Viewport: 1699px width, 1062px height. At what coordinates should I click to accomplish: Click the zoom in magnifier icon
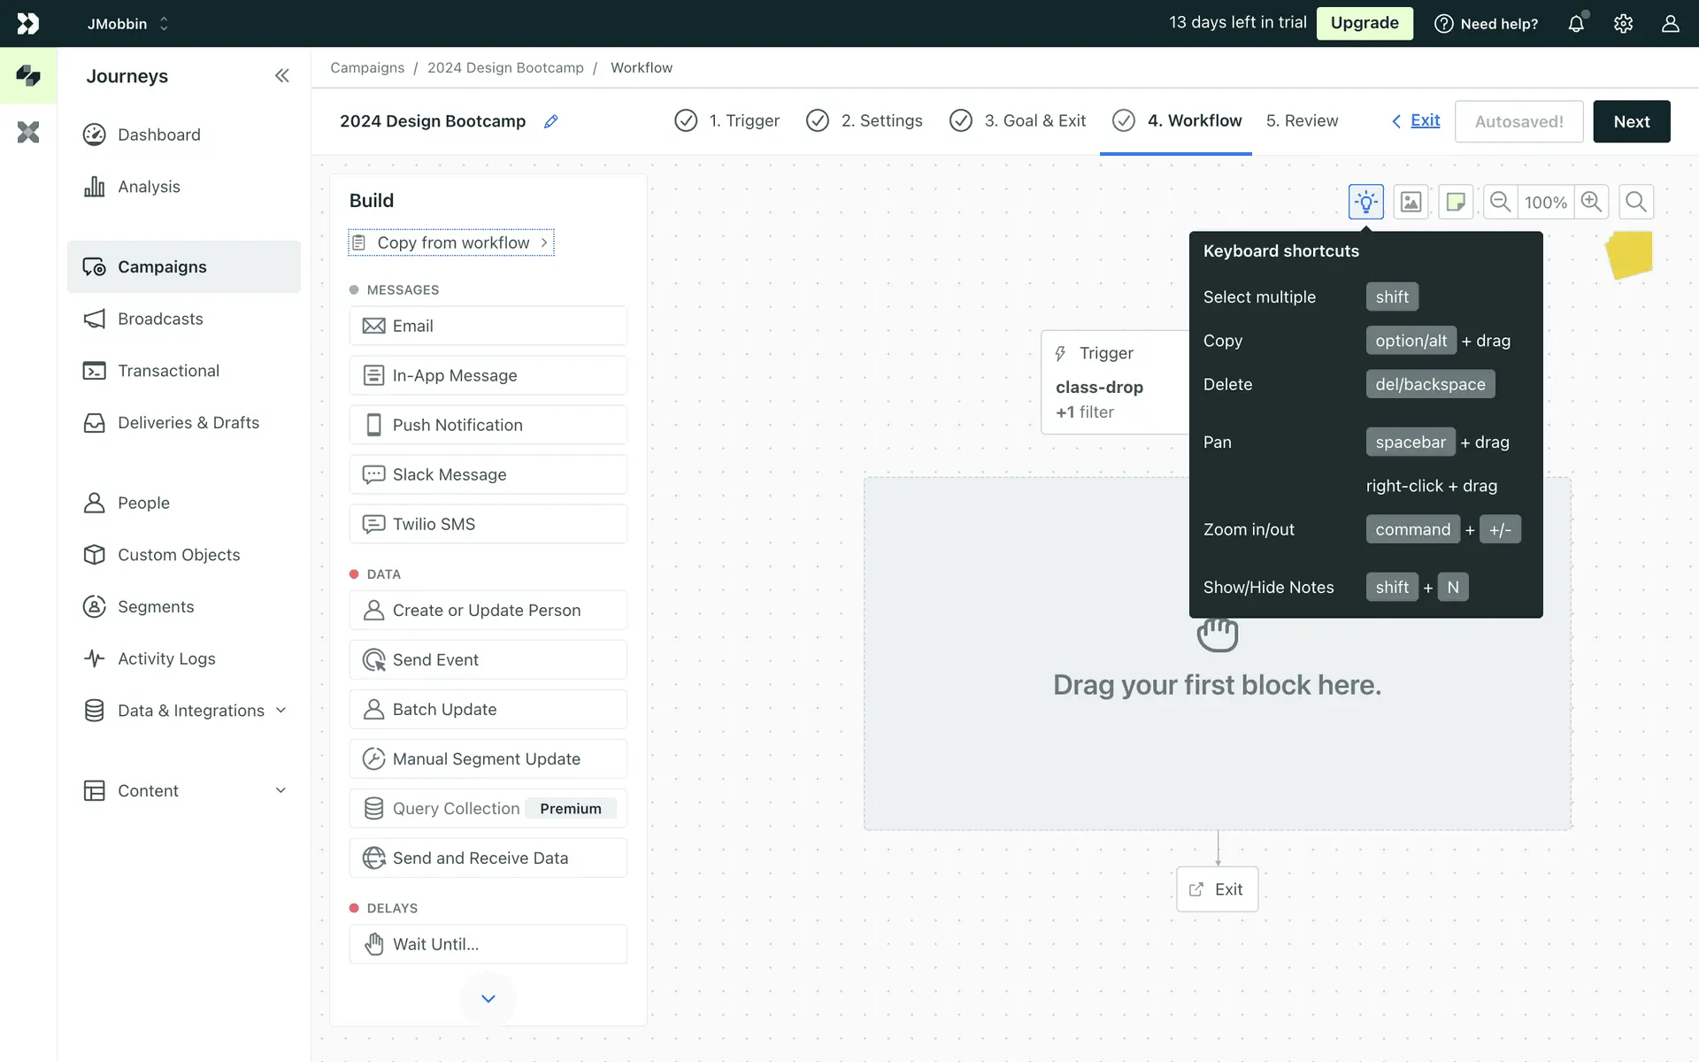1591,202
